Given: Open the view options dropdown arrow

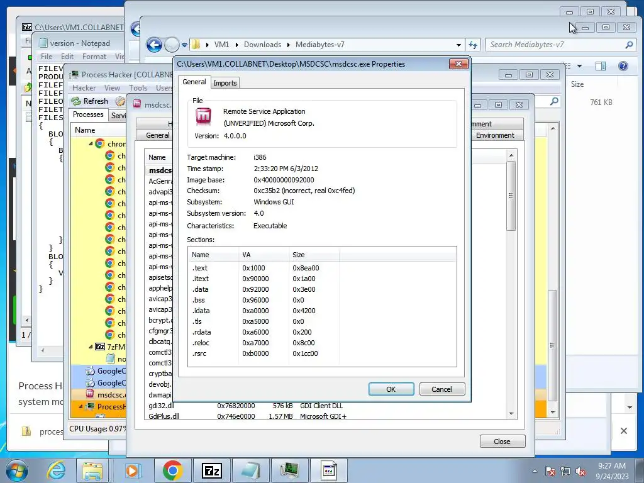Looking at the screenshot, I should point(579,65).
